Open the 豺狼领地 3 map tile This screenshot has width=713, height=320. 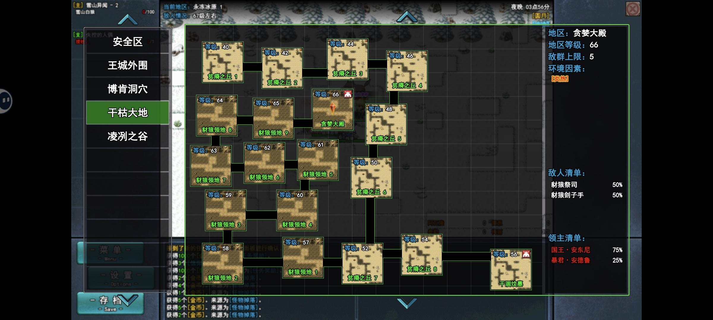(x=226, y=210)
